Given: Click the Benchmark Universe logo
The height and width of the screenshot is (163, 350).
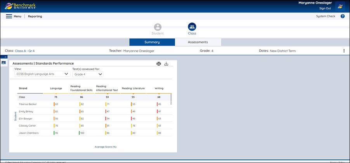Looking at the screenshot, I should point(20,6).
